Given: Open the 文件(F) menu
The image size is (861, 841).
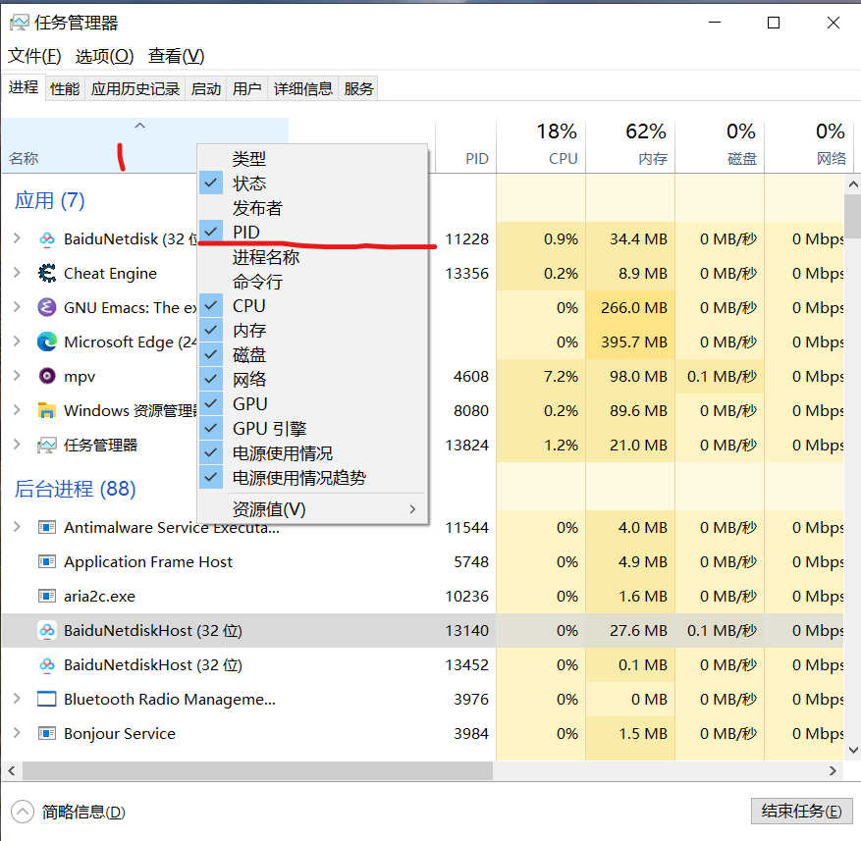Looking at the screenshot, I should [x=34, y=55].
